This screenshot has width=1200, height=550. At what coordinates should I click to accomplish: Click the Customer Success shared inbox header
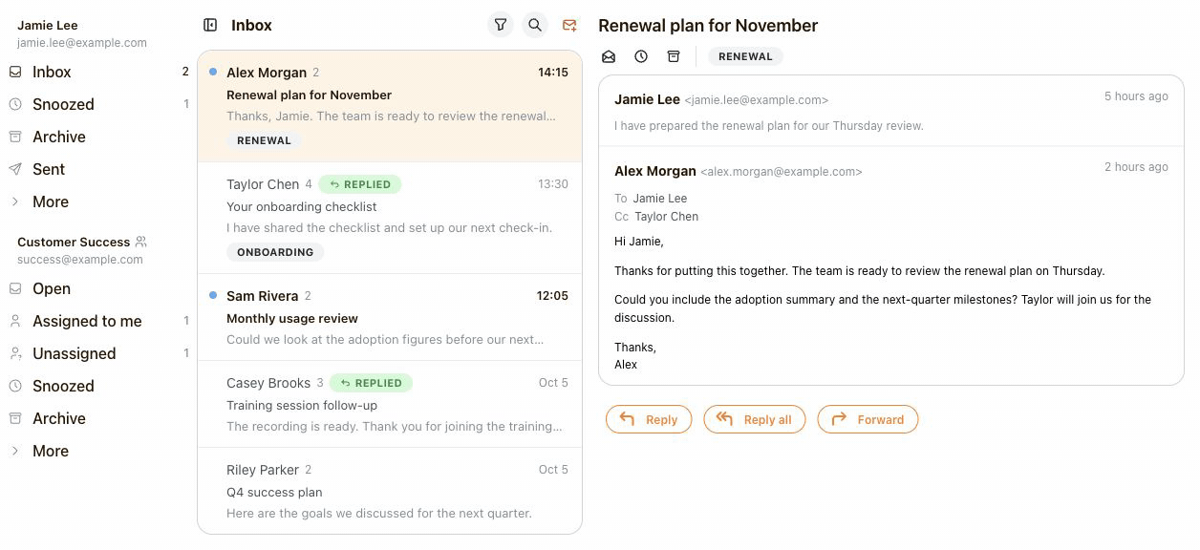[82, 250]
